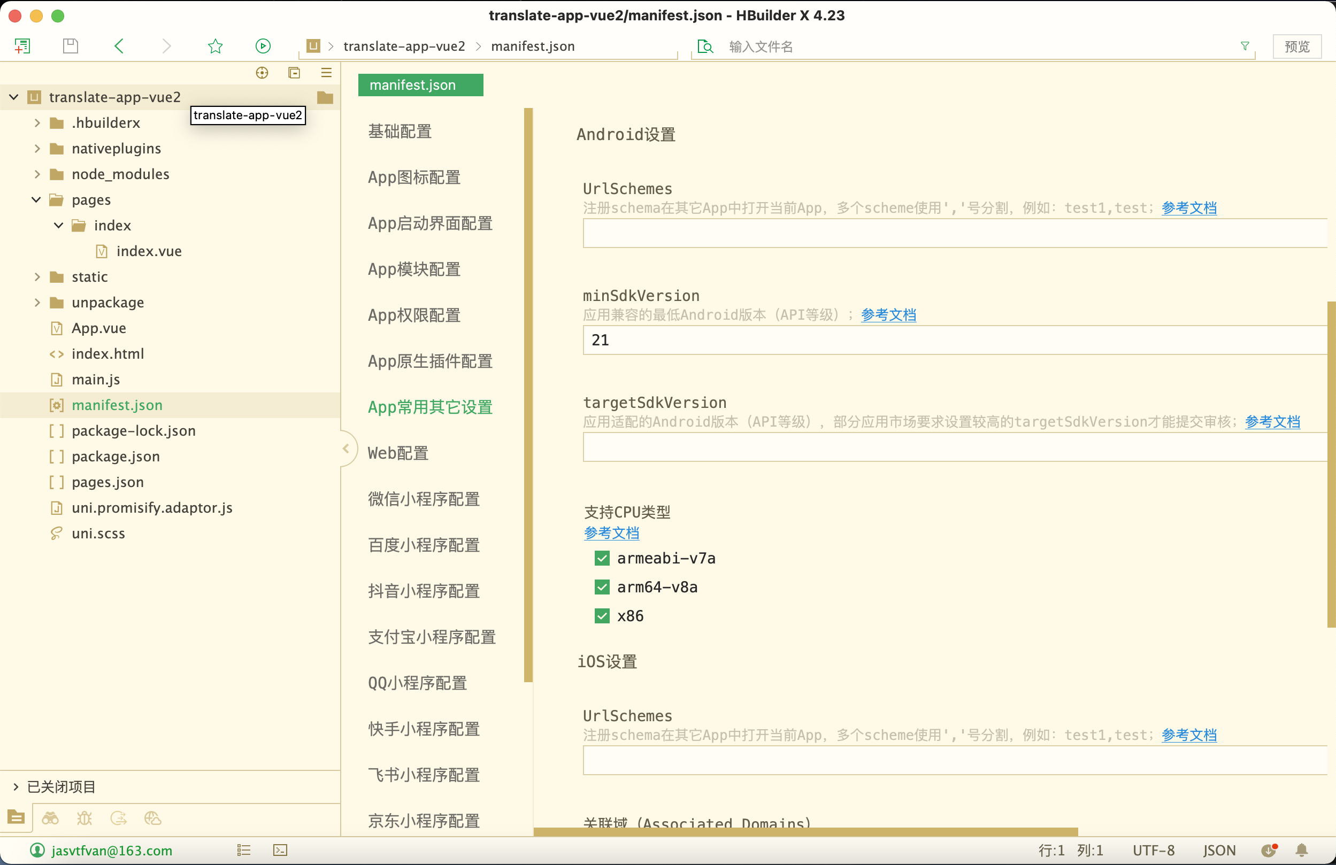The image size is (1336, 865).
Task: Click folder icon beside translate-app-vue2 project
Action: [325, 97]
